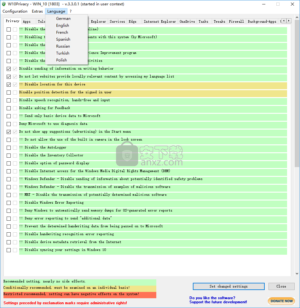Choose Spanish from the Language menu
This screenshot has width=300, height=308.
(x=63, y=39)
